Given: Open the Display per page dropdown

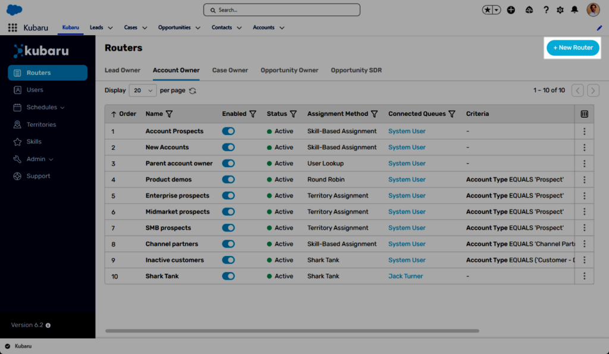Looking at the screenshot, I should point(143,90).
